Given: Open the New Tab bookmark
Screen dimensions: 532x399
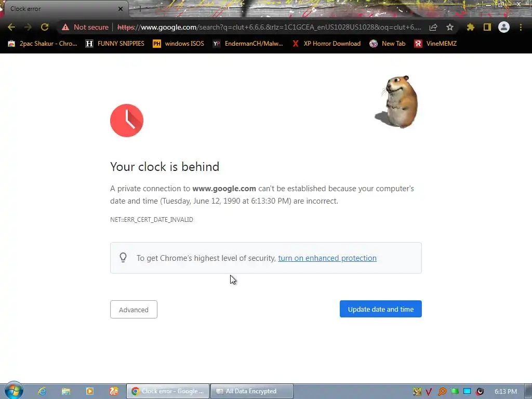Looking at the screenshot, I should (388, 44).
